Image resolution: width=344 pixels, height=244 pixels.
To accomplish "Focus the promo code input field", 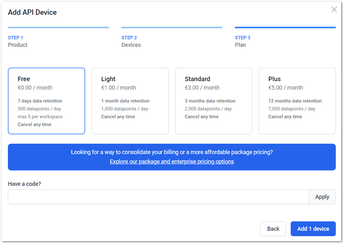I will coord(158,197).
